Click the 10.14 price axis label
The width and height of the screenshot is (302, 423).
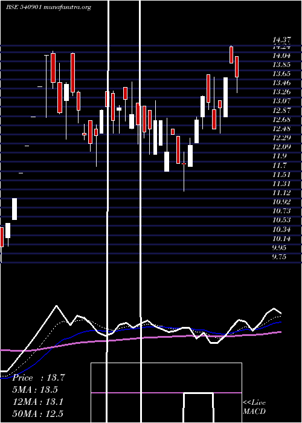click(x=282, y=239)
